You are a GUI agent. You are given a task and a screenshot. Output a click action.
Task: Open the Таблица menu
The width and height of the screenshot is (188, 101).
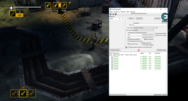pos(123,12)
